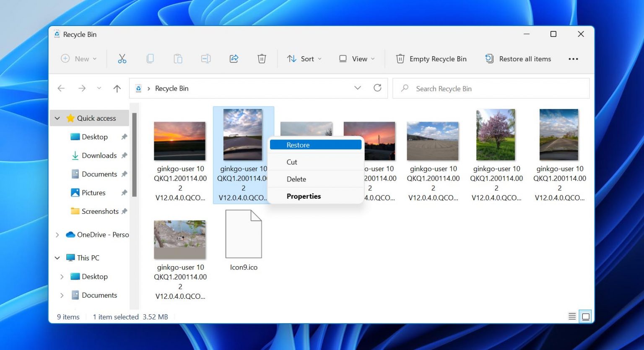Refresh the Recycle Bin view
Image resolution: width=644 pixels, height=350 pixels.
pyautogui.click(x=377, y=88)
